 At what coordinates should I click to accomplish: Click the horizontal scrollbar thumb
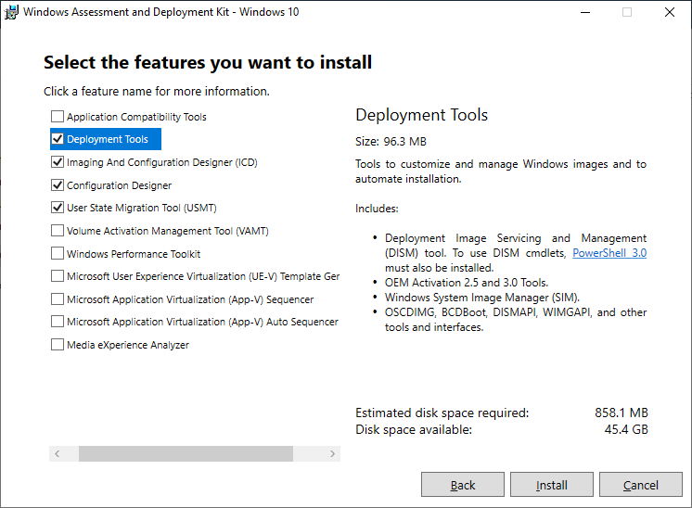(186, 453)
